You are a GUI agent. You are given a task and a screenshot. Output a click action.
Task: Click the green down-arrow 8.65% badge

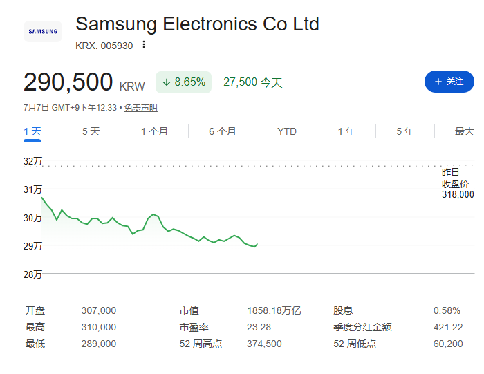pos(183,82)
